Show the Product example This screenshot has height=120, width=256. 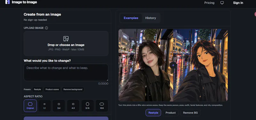[x=171, y=113]
